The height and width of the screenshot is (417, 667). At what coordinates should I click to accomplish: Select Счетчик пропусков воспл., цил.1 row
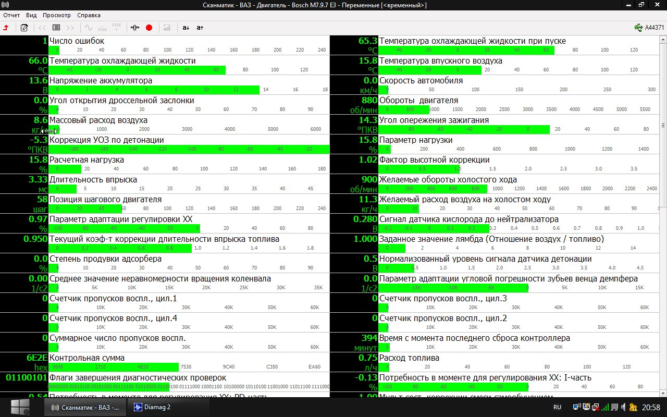pos(165,303)
